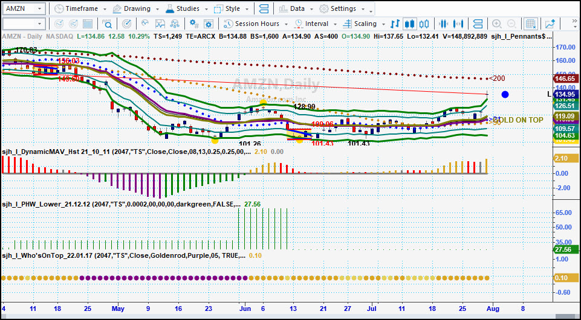
Task: Click the 2.10 histogram value tag
Action: pos(565,158)
